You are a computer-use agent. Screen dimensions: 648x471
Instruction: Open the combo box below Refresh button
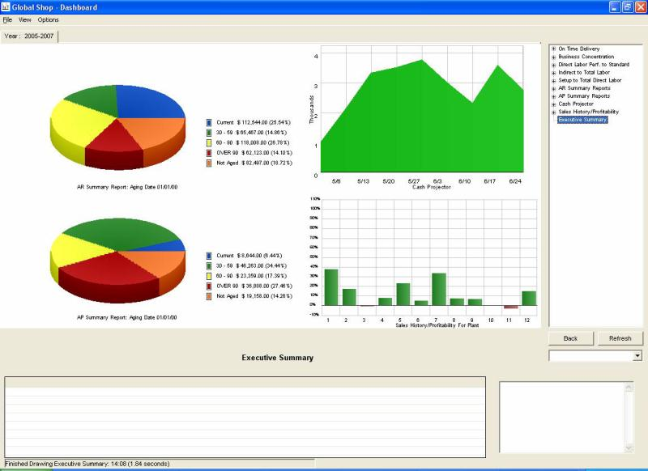click(x=637, y=355)
